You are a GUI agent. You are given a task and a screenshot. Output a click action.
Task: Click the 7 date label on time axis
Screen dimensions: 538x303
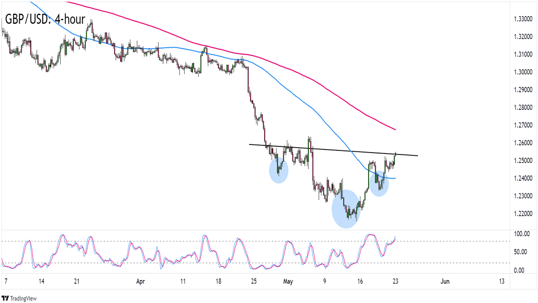click(x=5, y=281)
